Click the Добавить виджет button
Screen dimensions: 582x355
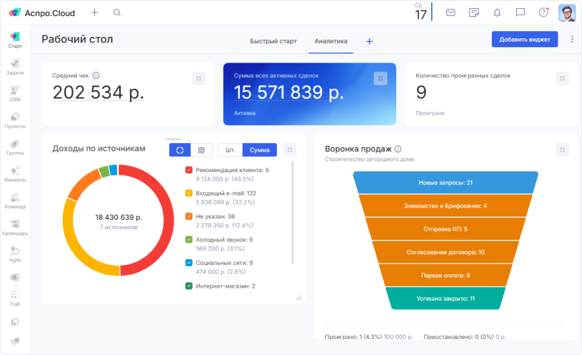(x=525, y=40)
